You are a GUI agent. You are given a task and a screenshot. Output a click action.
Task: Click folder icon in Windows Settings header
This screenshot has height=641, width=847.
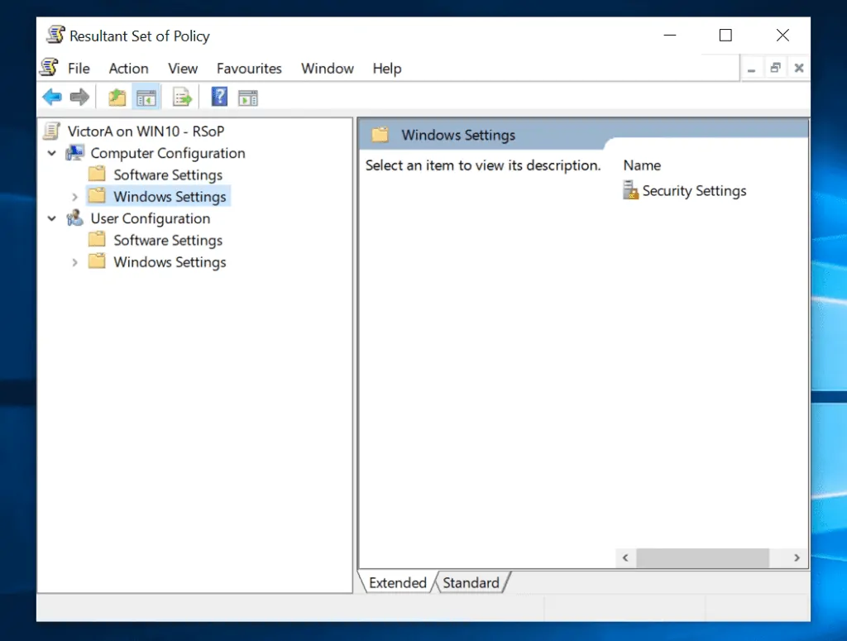380,135
